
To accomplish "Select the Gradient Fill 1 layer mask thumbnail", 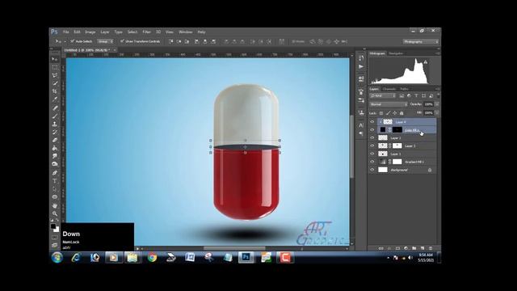I will coord(397,162).
